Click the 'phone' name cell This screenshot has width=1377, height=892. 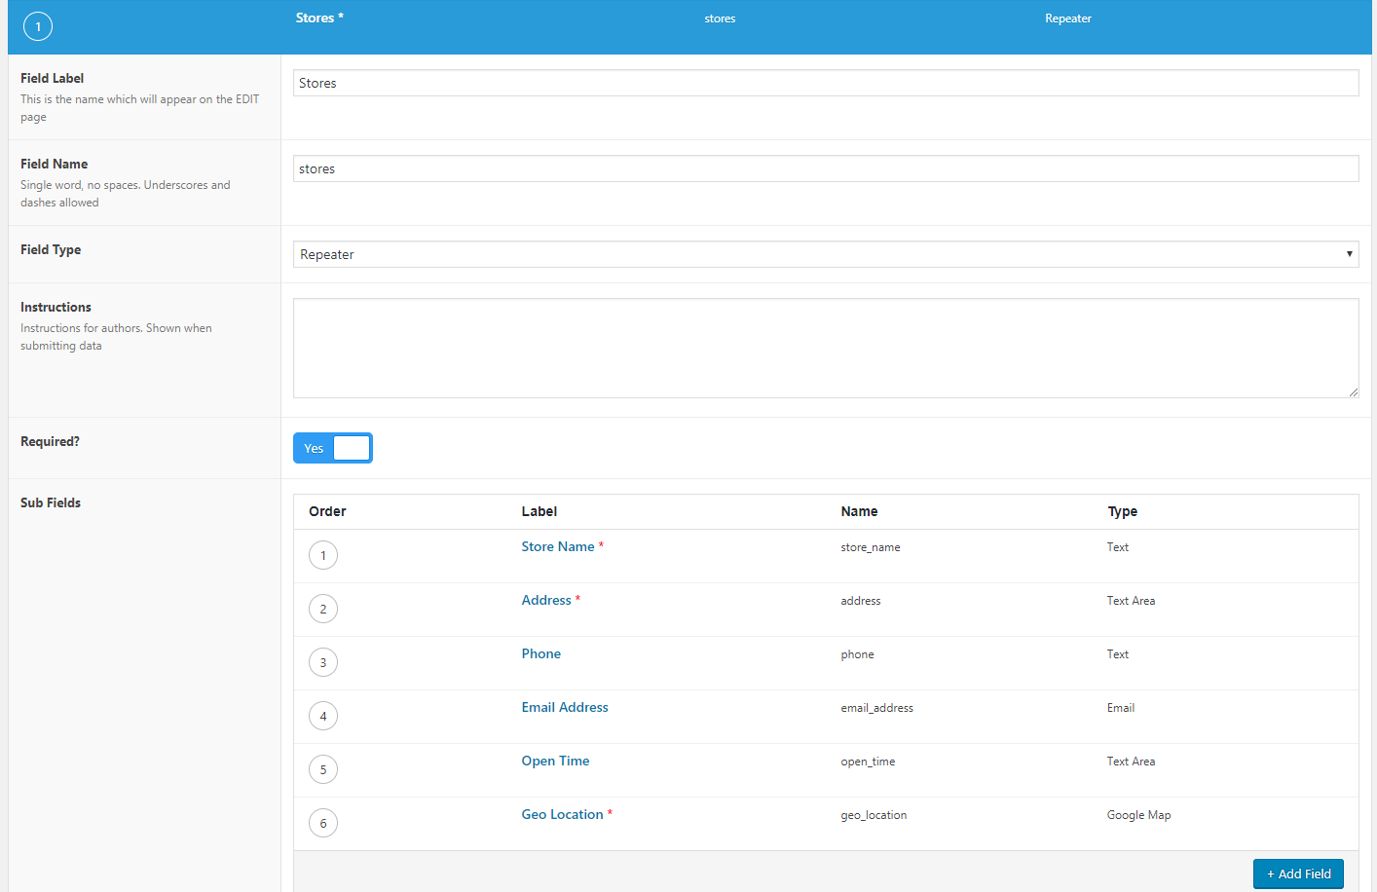(857, 654)
